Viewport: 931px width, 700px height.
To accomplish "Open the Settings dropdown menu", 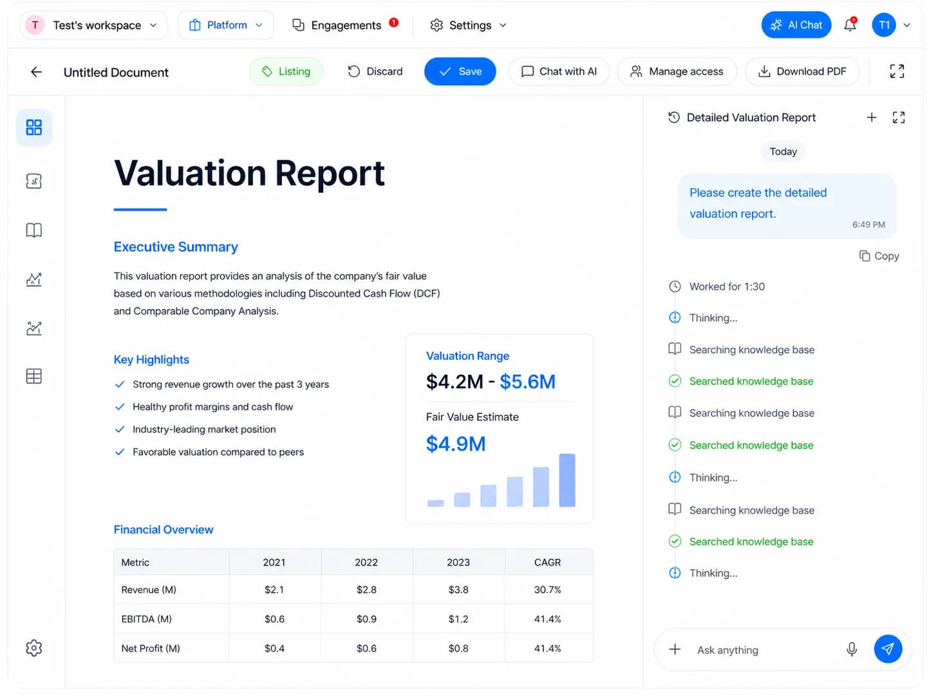I will click(x=469, y=25).
